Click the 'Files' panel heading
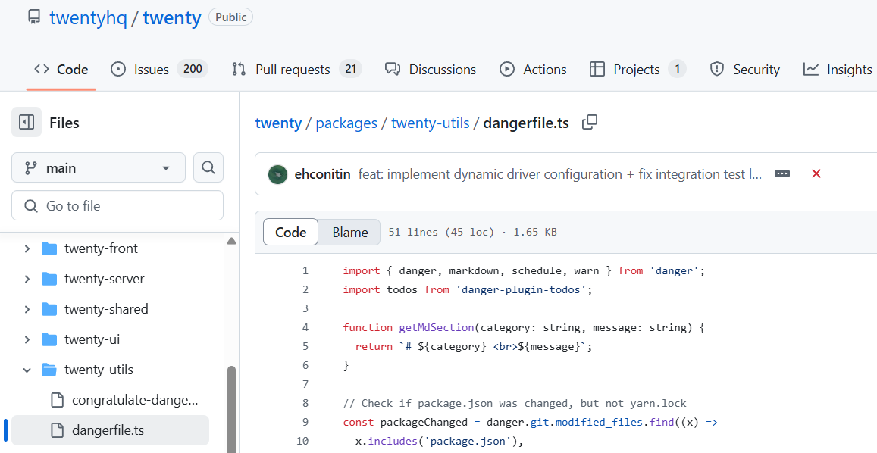The image size is (877, 453). 64,123
